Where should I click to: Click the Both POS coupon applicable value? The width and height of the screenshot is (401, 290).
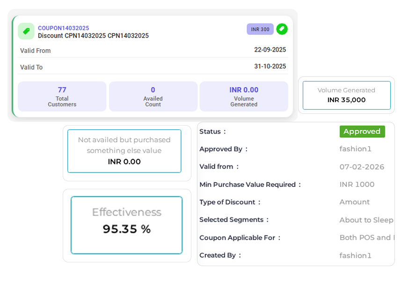[x=366, y=238]
